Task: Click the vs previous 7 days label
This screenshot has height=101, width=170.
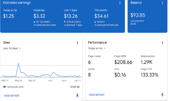Action: [x=73, y=25]
